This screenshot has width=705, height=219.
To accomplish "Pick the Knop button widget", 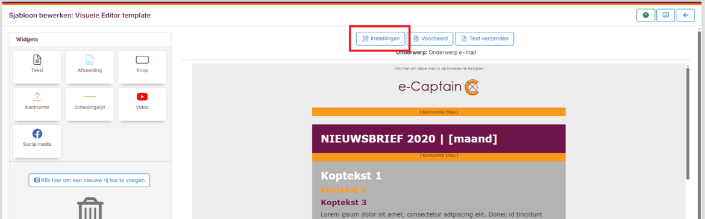I will coord(142,67).
